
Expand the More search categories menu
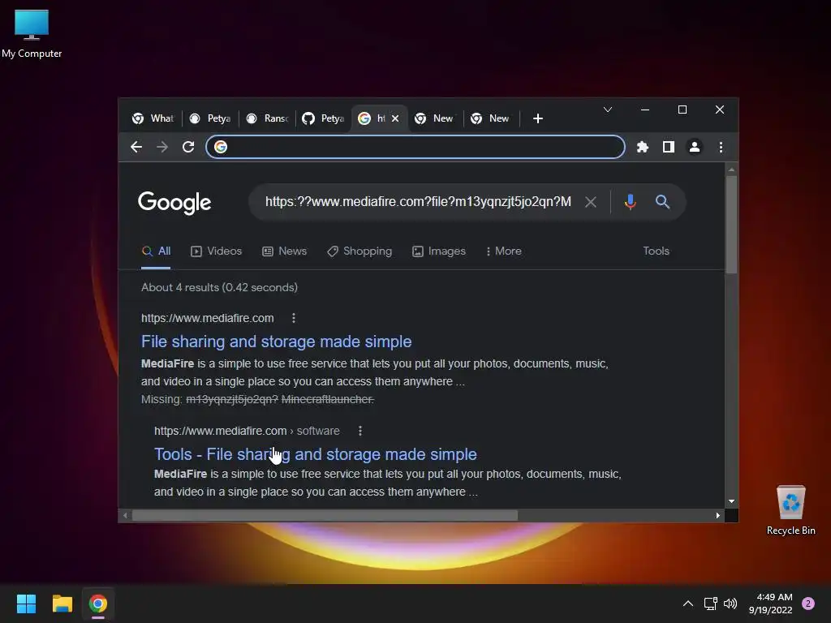(x=503, y=251)
